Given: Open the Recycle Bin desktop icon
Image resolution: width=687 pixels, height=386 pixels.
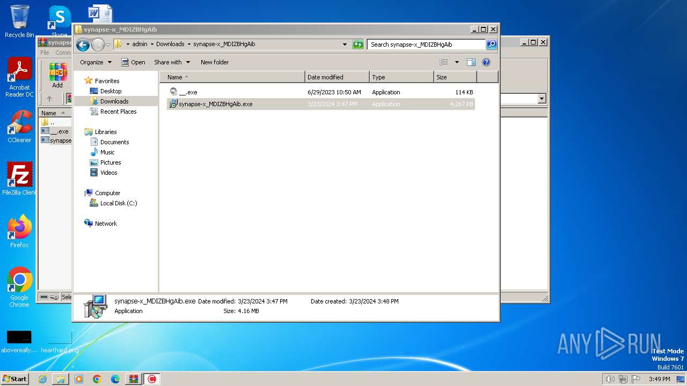Looking at the screenshot, I should coord(19,21).
